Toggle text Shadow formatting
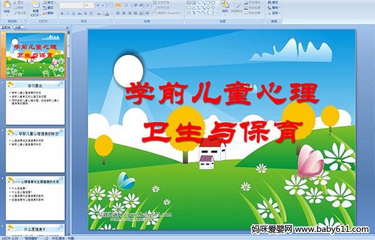 point(86,14)
